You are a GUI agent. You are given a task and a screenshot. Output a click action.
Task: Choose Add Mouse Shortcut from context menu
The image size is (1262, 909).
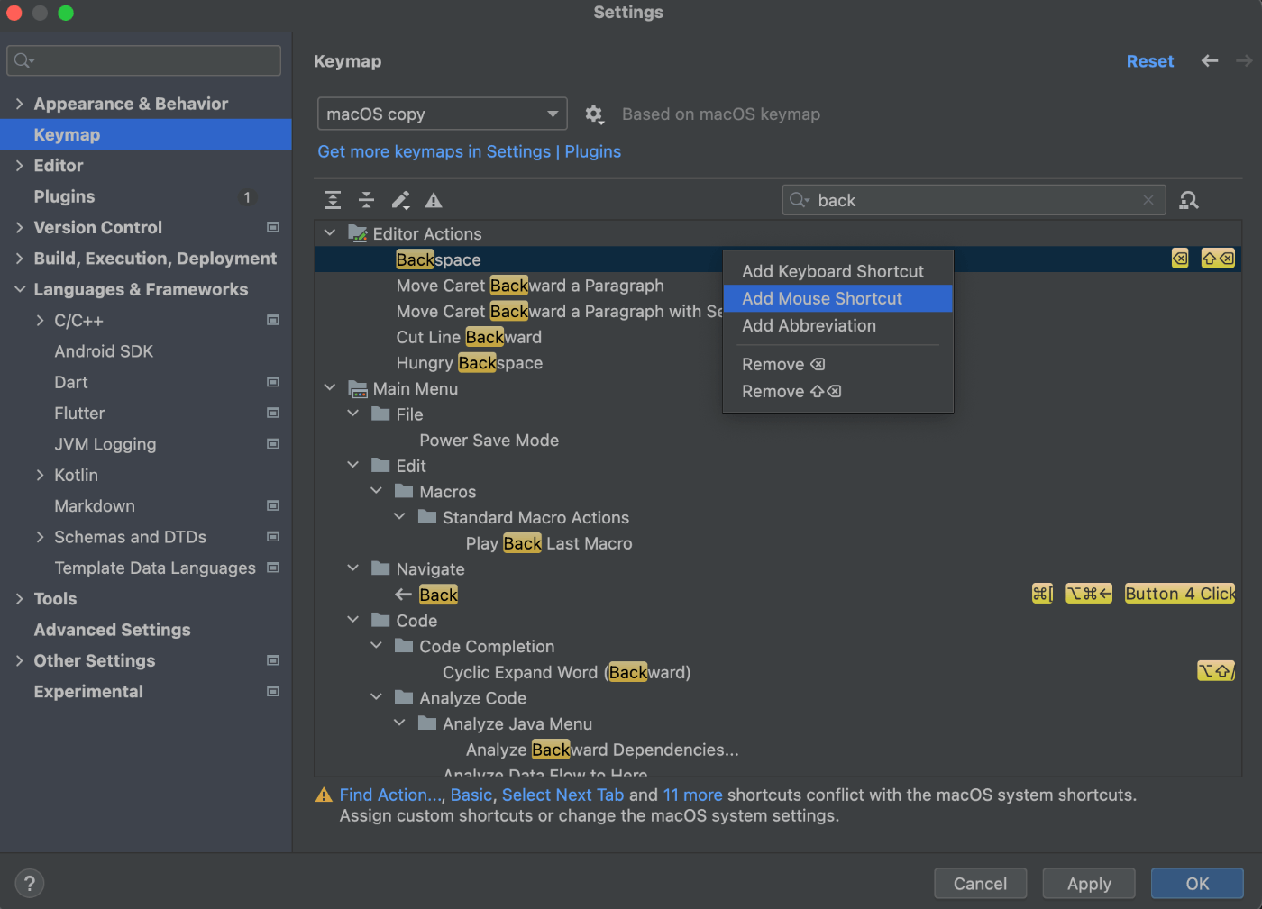[x=821, y=298]
